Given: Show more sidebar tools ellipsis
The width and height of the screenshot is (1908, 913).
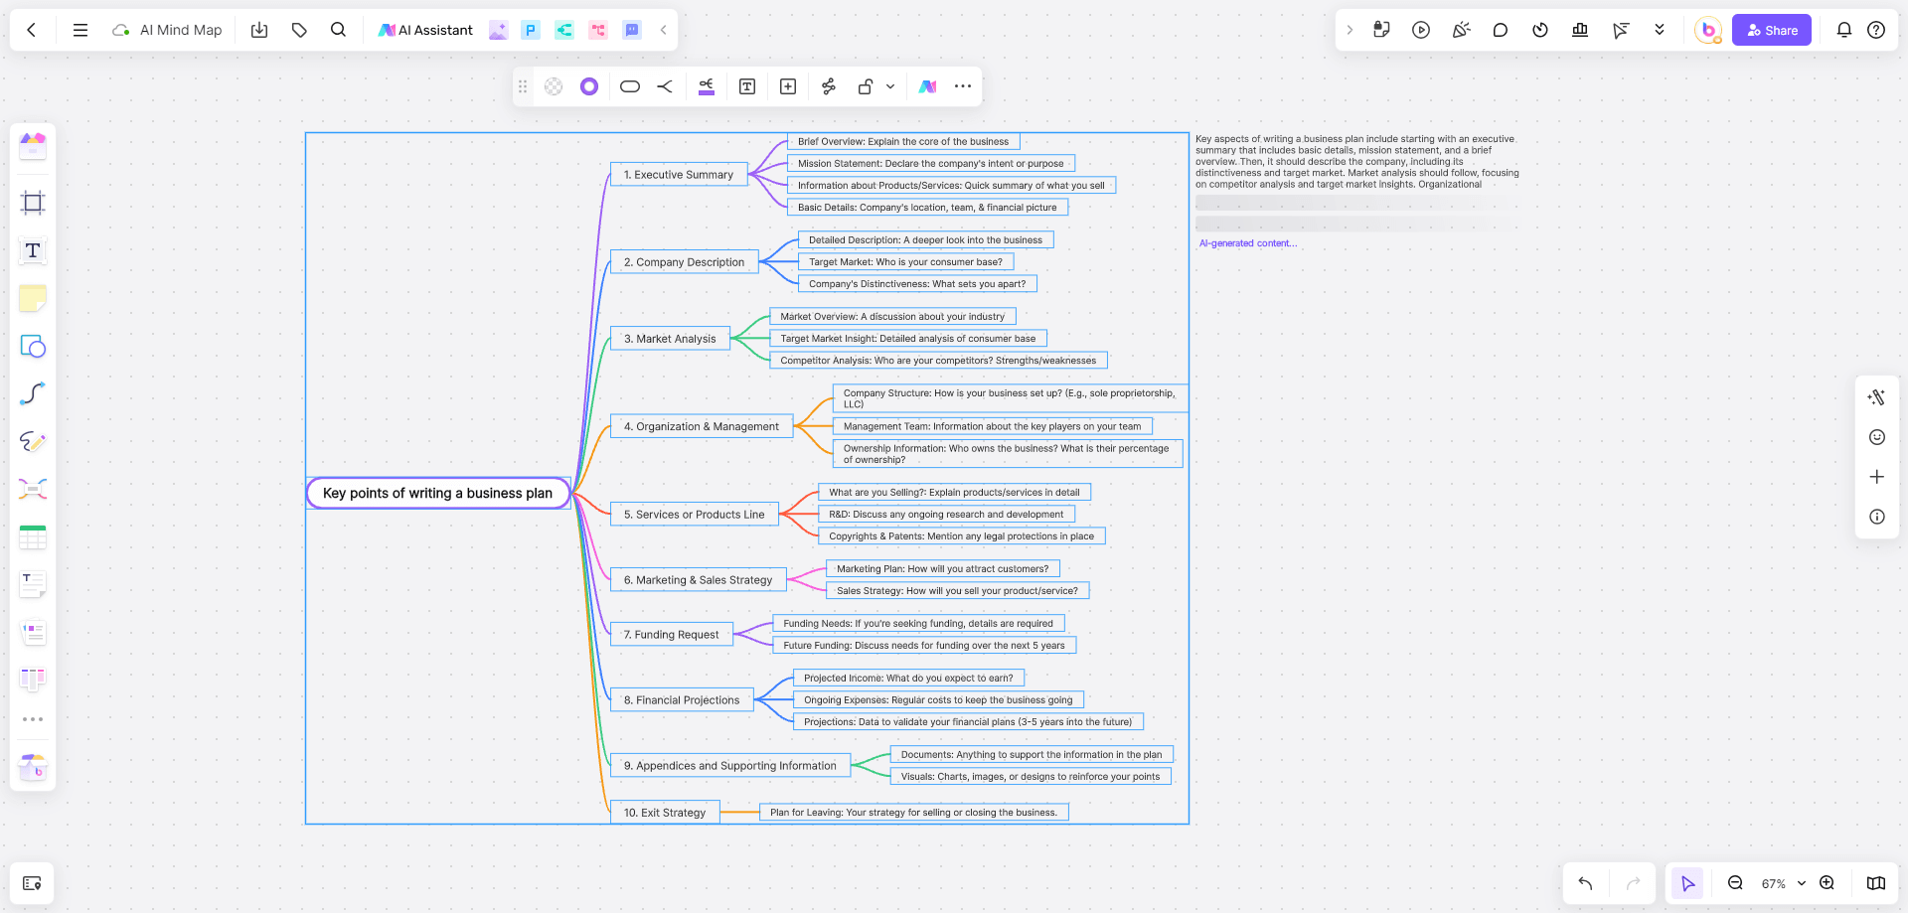Looking at the screenshot, I should (x=33, y=719).
